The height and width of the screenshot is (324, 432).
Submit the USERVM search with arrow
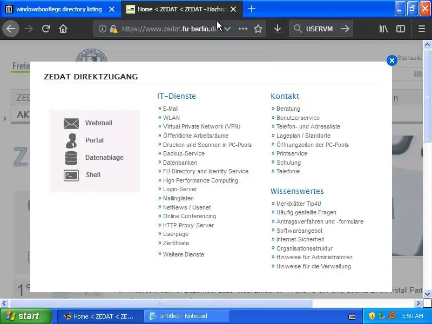tap(345, 29)
